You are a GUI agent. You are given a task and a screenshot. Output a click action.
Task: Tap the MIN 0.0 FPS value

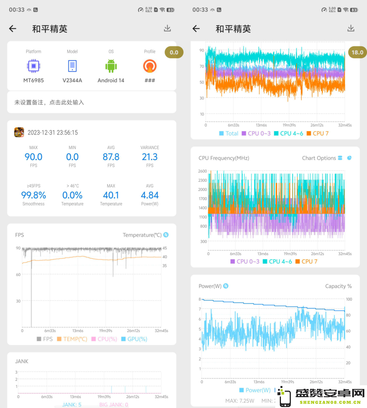click(x=72, y=157)
